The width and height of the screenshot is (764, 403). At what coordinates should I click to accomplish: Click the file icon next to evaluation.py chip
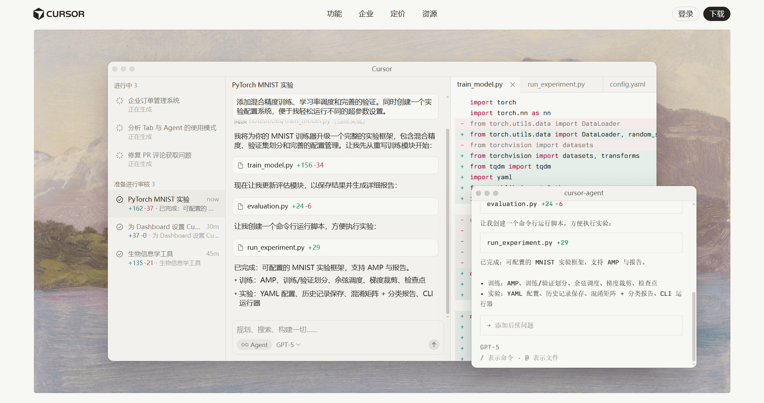[240, 206]
